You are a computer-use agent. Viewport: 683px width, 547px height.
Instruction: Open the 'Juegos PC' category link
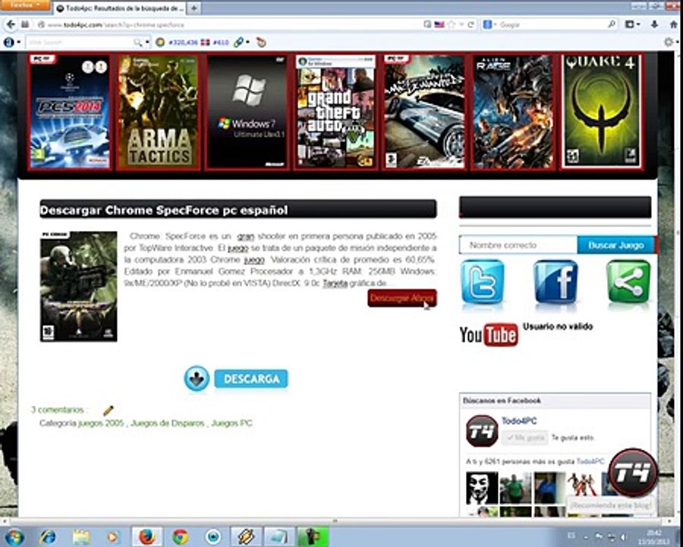[231, 423]
